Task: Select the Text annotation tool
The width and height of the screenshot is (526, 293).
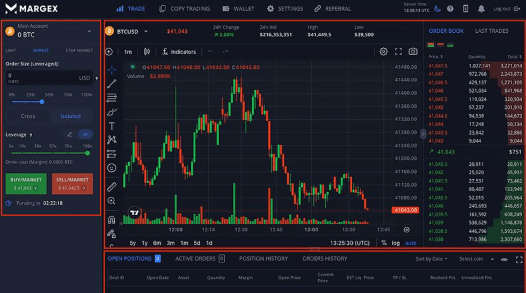Action: pyautogui.click(x=112, y=126)
